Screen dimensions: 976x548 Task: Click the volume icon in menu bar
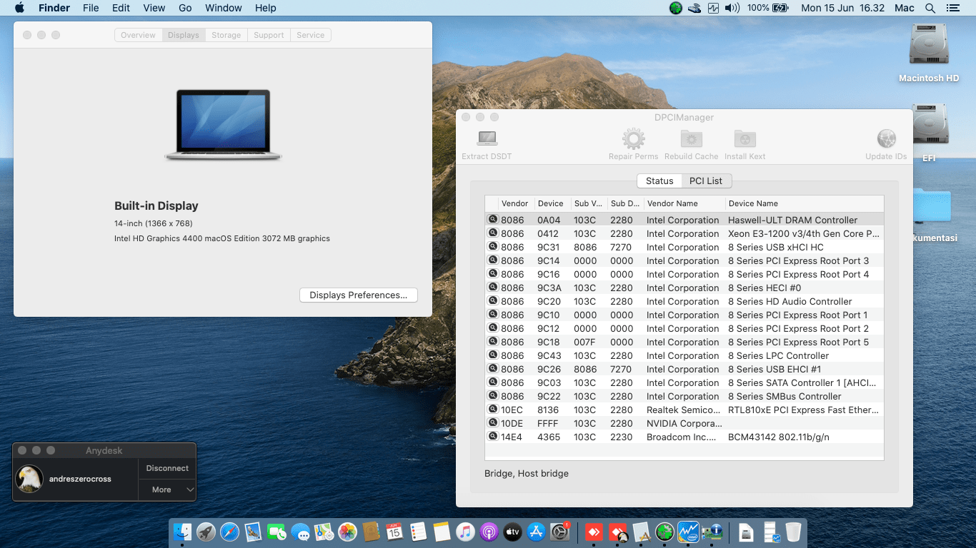point(732,8)
